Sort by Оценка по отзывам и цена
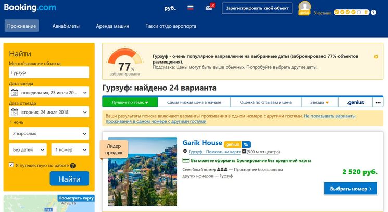The image size is (388, 212). [x=266, y=102]
